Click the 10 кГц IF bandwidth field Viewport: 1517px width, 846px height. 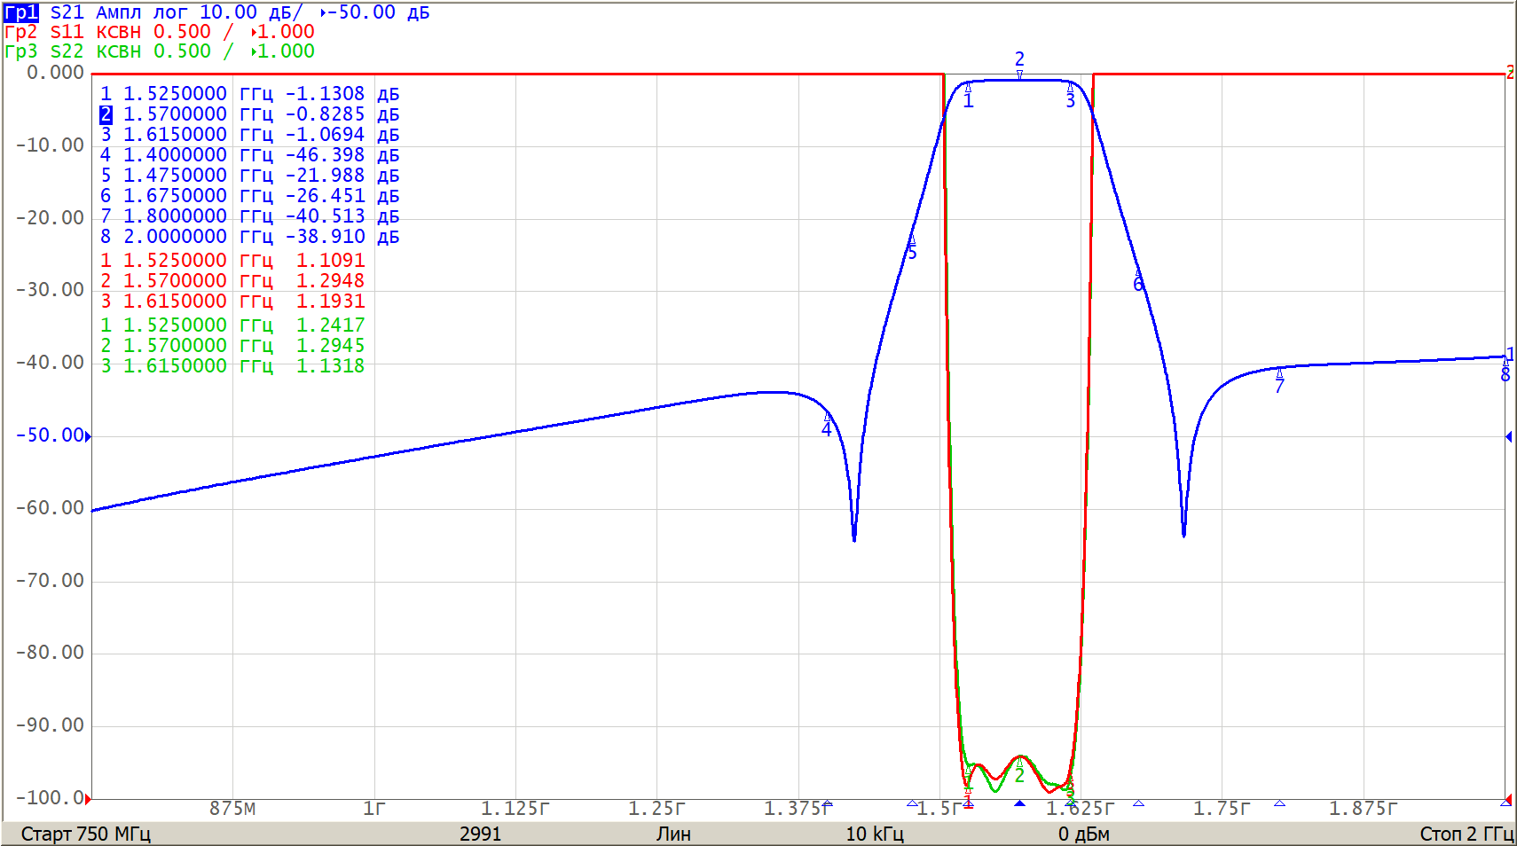pyautogui.click(x=874, y=834)
